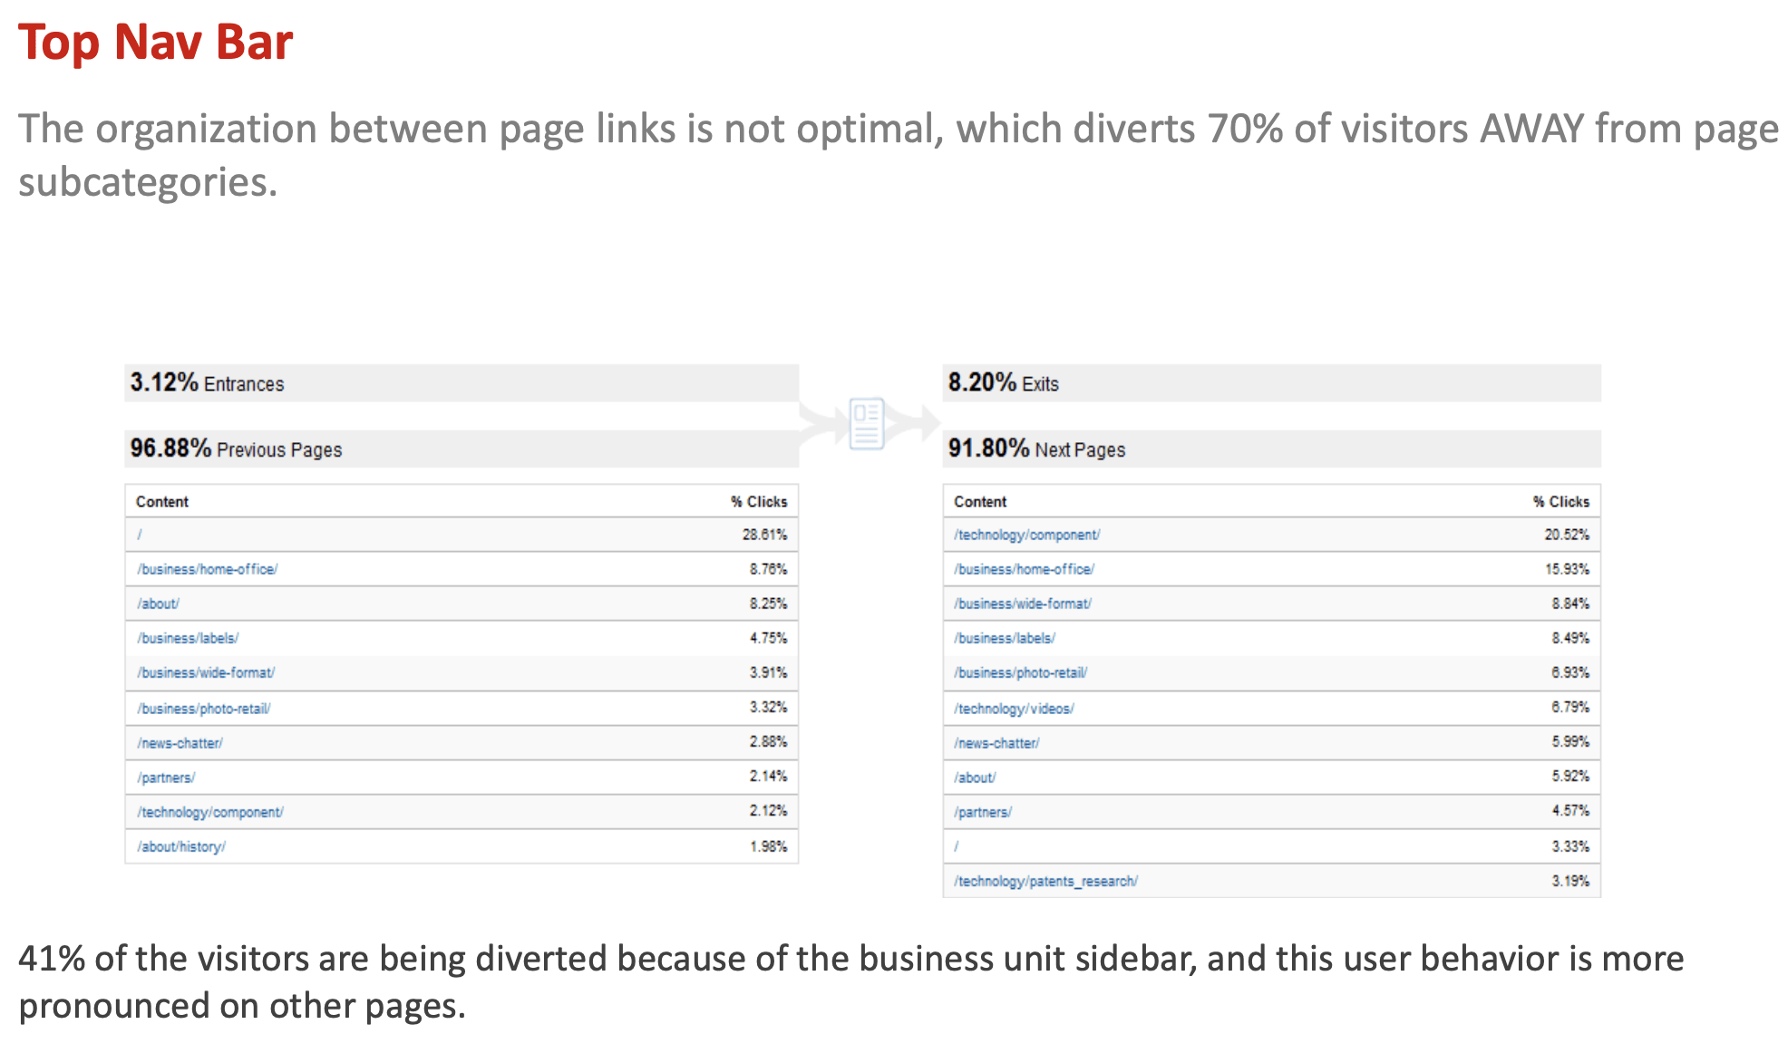The width and height of the screenshot is (1788, 1053).
Task: Select /about/ link in the Previous Pages table
Action: coord(159,604)
